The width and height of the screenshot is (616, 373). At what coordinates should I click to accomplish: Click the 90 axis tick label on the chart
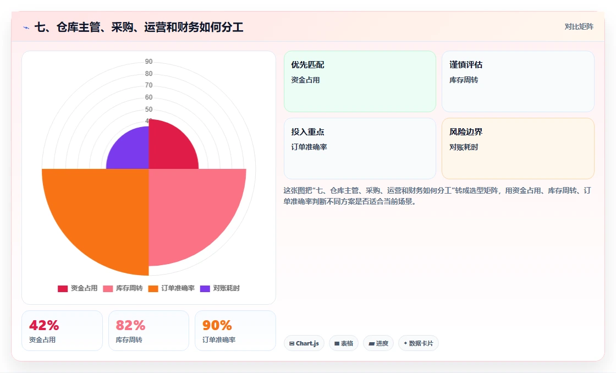(148, 61)
